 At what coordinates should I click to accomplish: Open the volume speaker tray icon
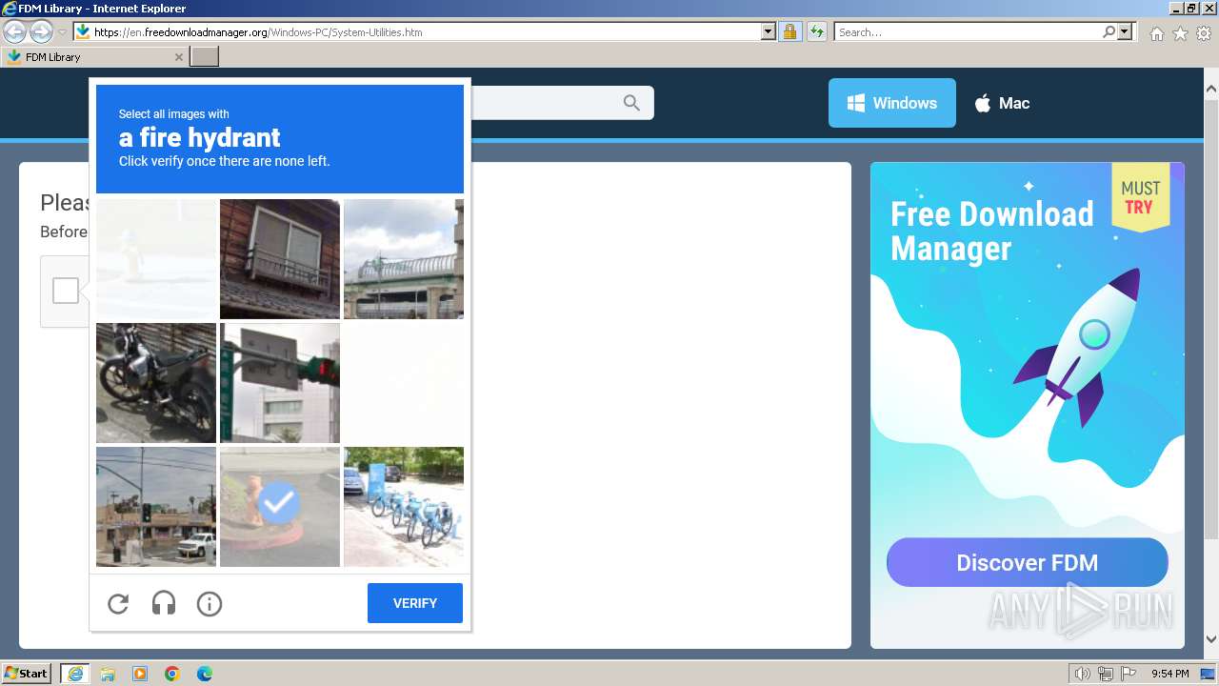(1082, 674)
